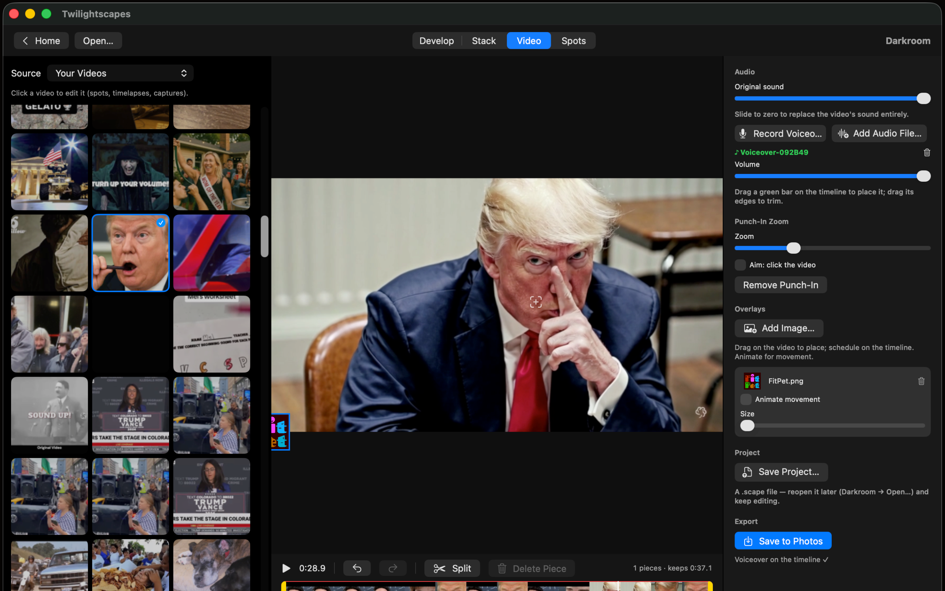
Task: Delete the Voiceover-092B49 track via its trash icon
Action: [x=927, y=153]
